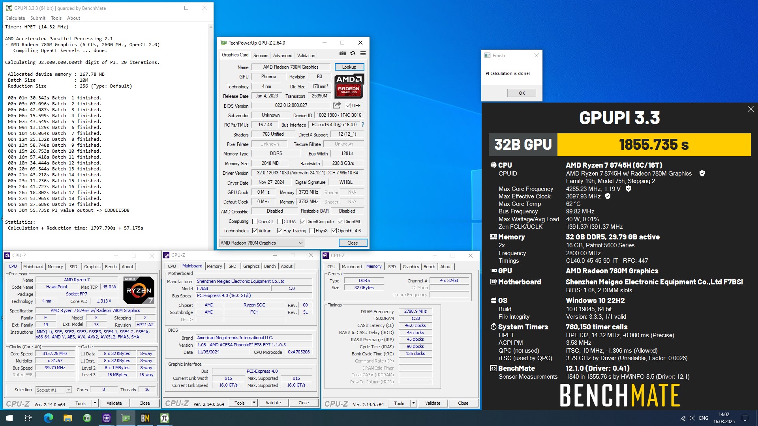The width and height of the screenshot is (758, 426).
Task: Switch to the Sensors tab in GPU-Z
Action: pyautogui.click(x=261, y=56)
